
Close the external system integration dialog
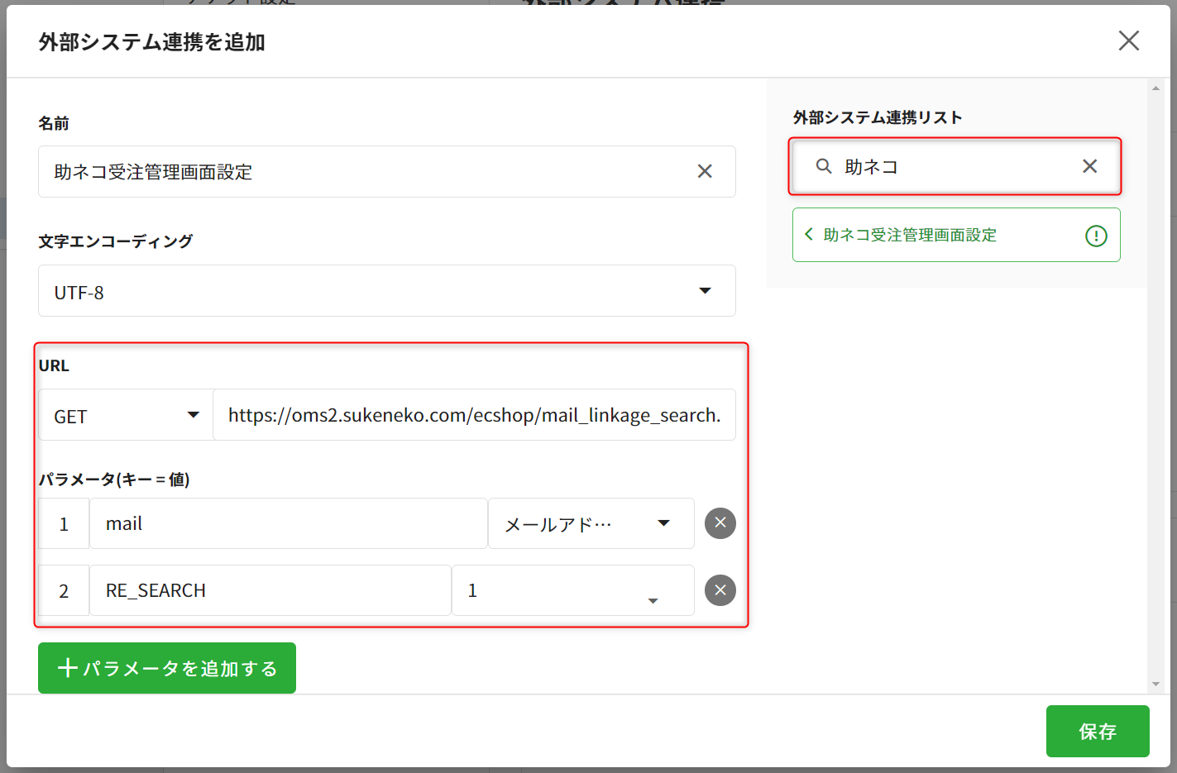click(x=1128, y=41)
